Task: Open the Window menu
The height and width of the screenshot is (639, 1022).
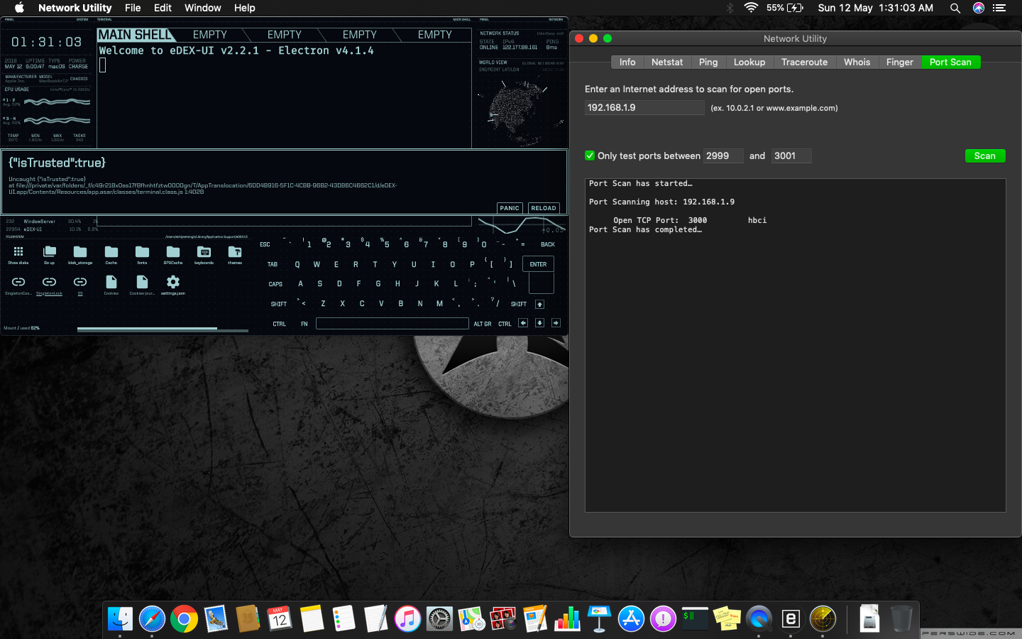Action: click(x=202, y=8)
